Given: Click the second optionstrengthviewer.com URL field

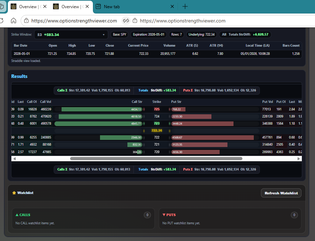Looking at the screenshot, I should tap(183, 21).
